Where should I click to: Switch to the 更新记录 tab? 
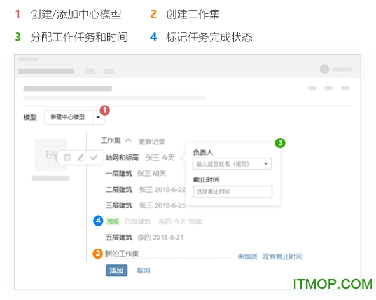[152, 142]
